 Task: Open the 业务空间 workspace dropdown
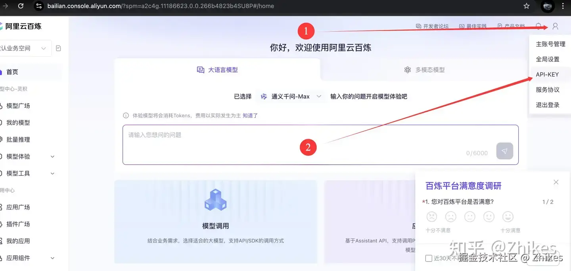click(25, 48)
